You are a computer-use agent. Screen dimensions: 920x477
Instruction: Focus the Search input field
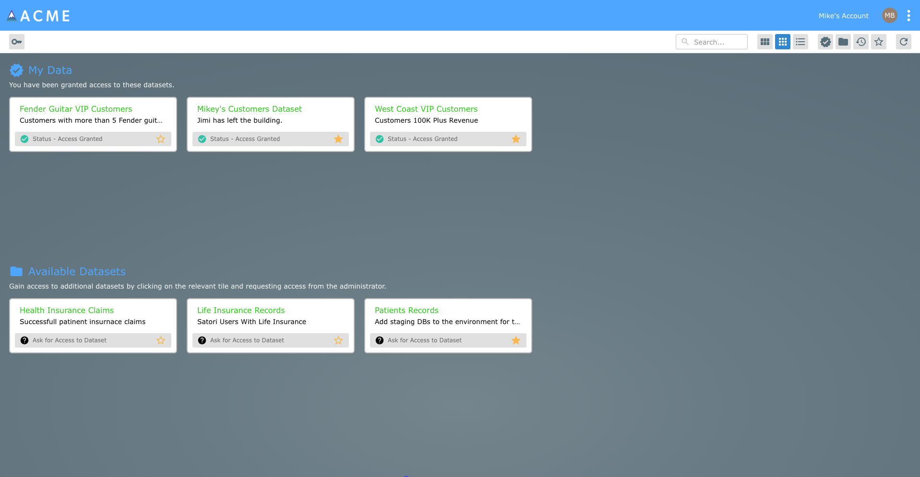(712, 42)
